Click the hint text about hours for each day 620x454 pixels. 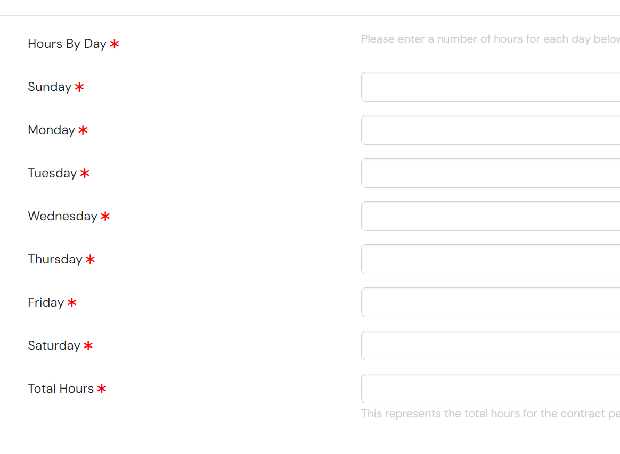tap(491, 39)
